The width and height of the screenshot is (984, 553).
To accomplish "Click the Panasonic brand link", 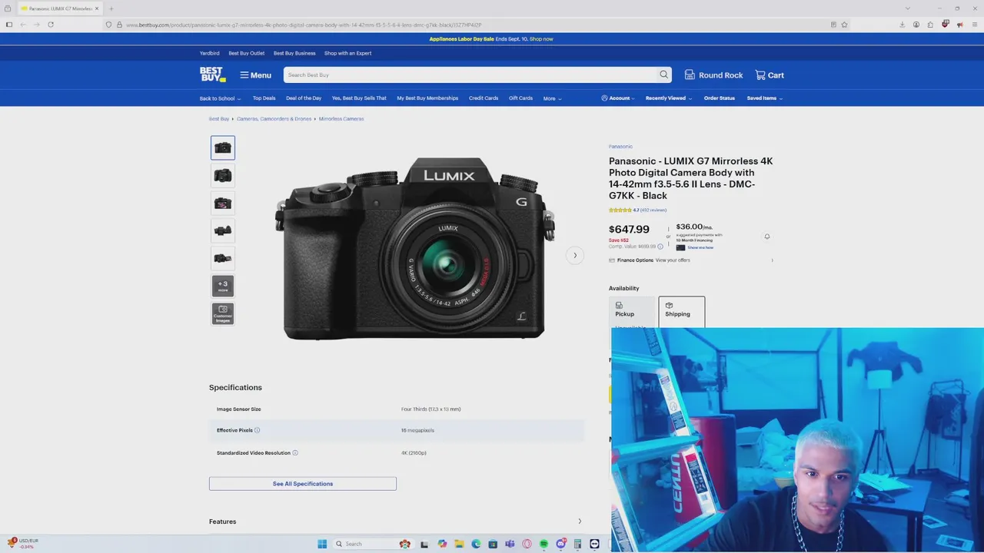I will (x=620, y=147).
